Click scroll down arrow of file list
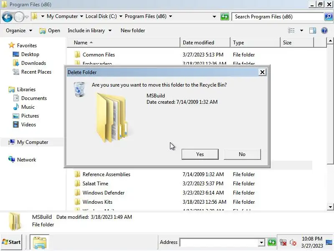Image resolution: width=334 pixels, height=251 pixels. pyautogui.click(x=330, y=207)
